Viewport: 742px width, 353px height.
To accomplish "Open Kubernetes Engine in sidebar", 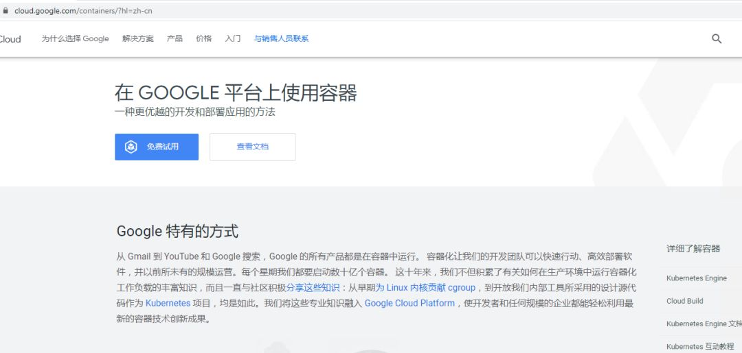I will (x=697, y=278).
